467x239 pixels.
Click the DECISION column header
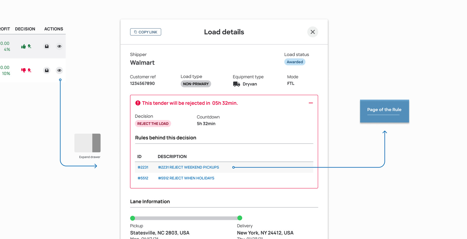pos(25,29)
